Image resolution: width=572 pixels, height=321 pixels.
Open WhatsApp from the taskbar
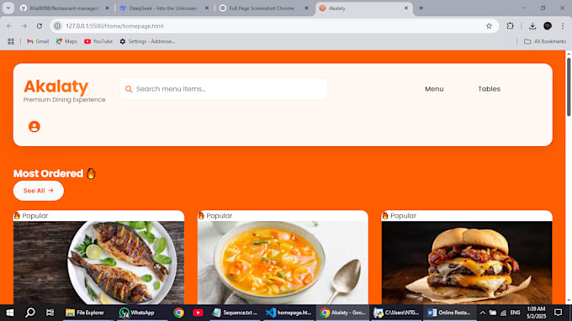click(x=137, y=313)
